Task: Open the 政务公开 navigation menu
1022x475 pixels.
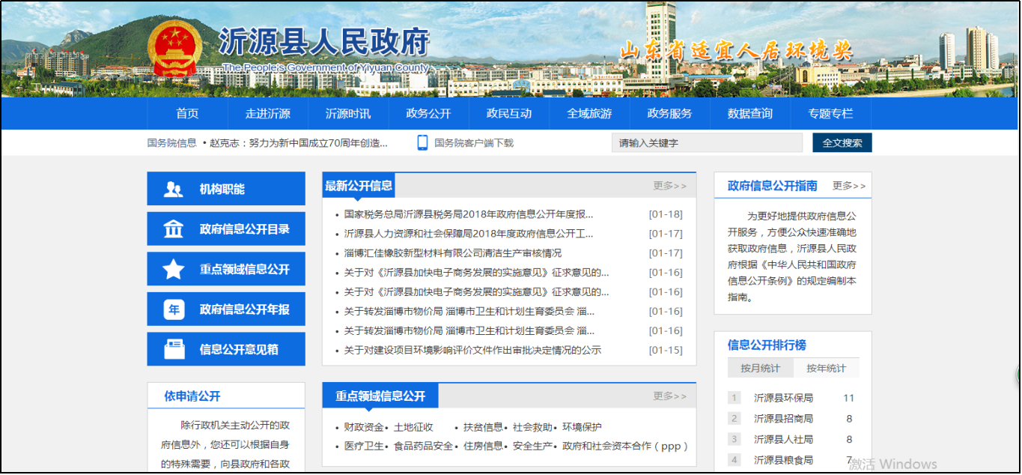Action: coord(428,114)
